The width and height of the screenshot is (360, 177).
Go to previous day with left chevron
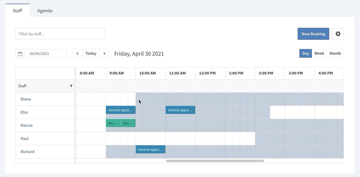pos(77,54)
